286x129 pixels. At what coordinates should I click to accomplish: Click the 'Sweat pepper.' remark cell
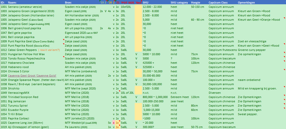pyautogui.click(x=247, y=114)
